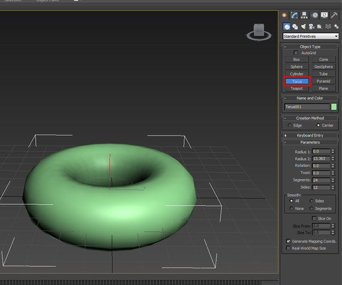The image size is (342, 285).
Task: Select the Systems category icon
Action: click(x=336, y=27)
